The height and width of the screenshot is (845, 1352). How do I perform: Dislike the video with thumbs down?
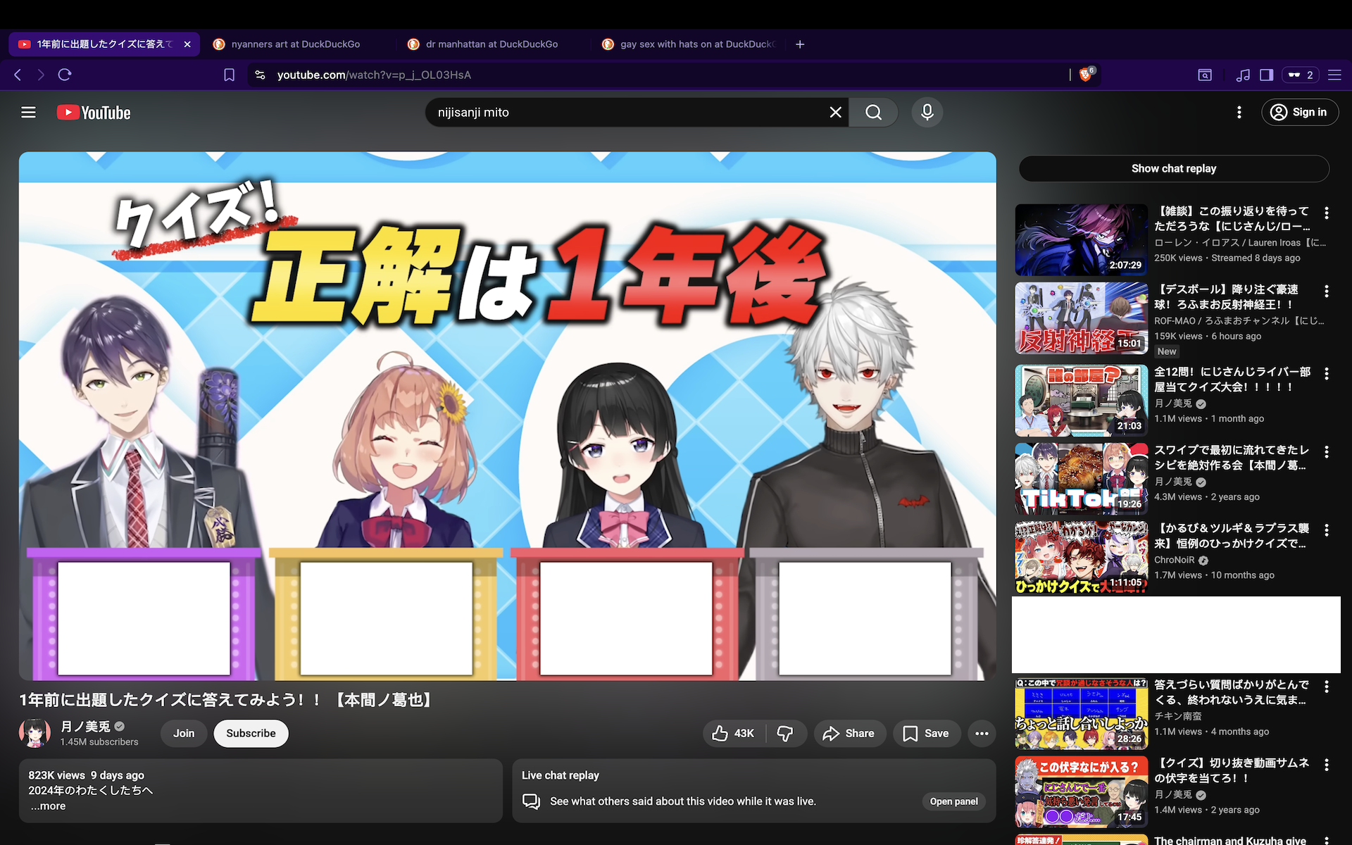(785, 734)
